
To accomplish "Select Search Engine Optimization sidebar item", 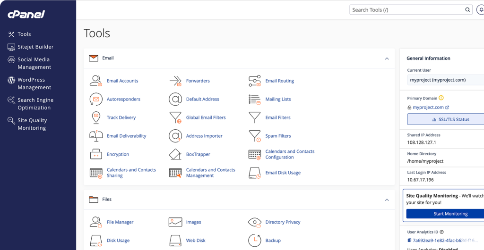I will pos(35,104).
